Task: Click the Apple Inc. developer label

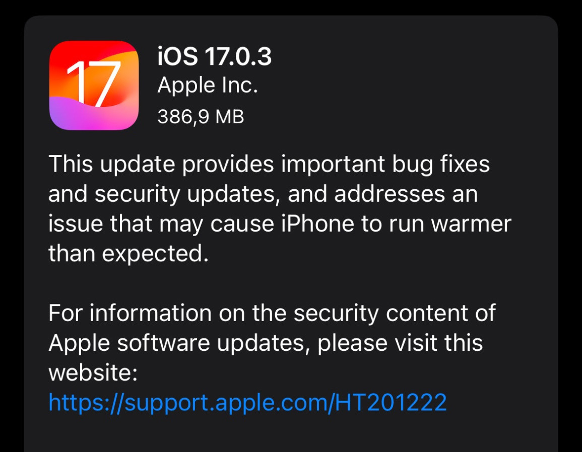Action: (x=208, y=86)
